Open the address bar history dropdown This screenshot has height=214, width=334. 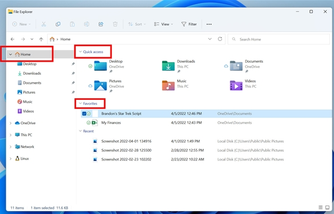point(210,39)
